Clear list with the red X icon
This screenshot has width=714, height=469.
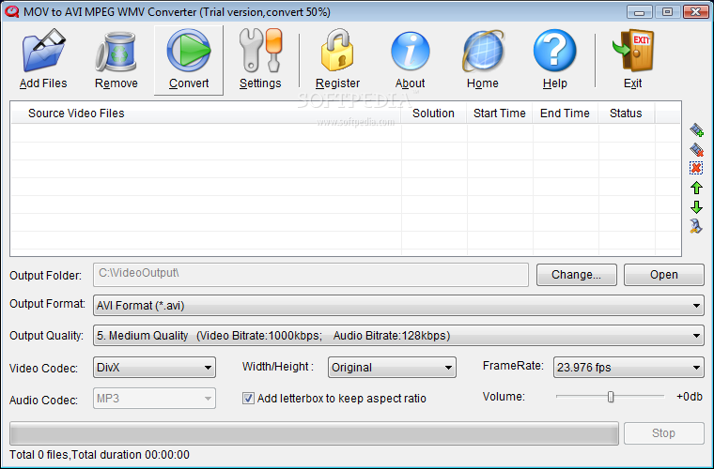coord(696,168)
